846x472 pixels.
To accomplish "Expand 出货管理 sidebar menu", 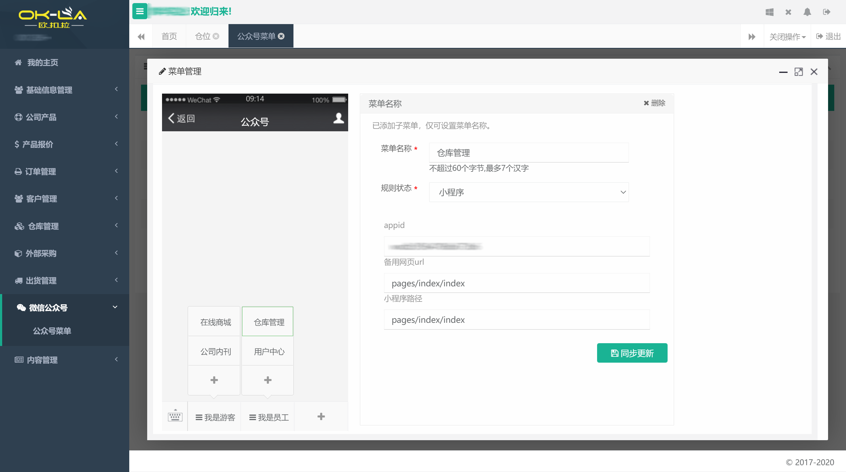I will 65,281.
